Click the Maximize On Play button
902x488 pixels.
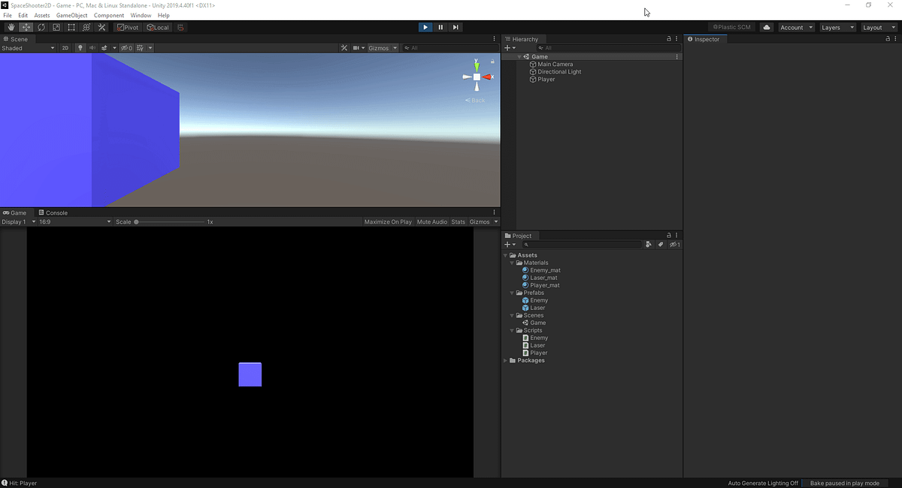pos(388,221)
